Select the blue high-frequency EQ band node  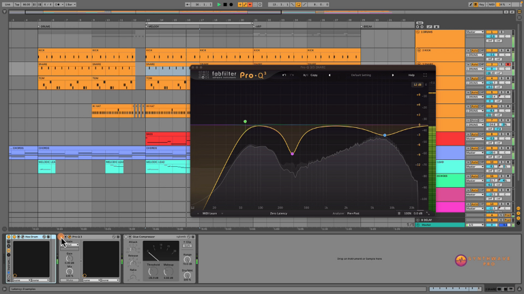pos(385,135)
